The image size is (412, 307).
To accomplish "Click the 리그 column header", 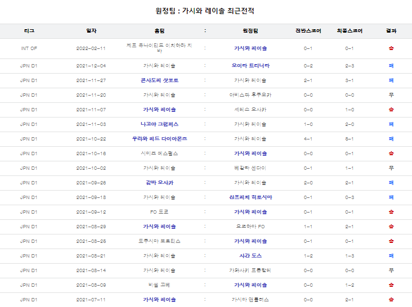I will point(29,31).
